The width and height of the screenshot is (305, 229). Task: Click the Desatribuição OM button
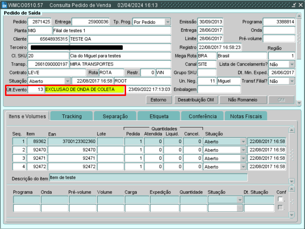click(x=196, y=100)
